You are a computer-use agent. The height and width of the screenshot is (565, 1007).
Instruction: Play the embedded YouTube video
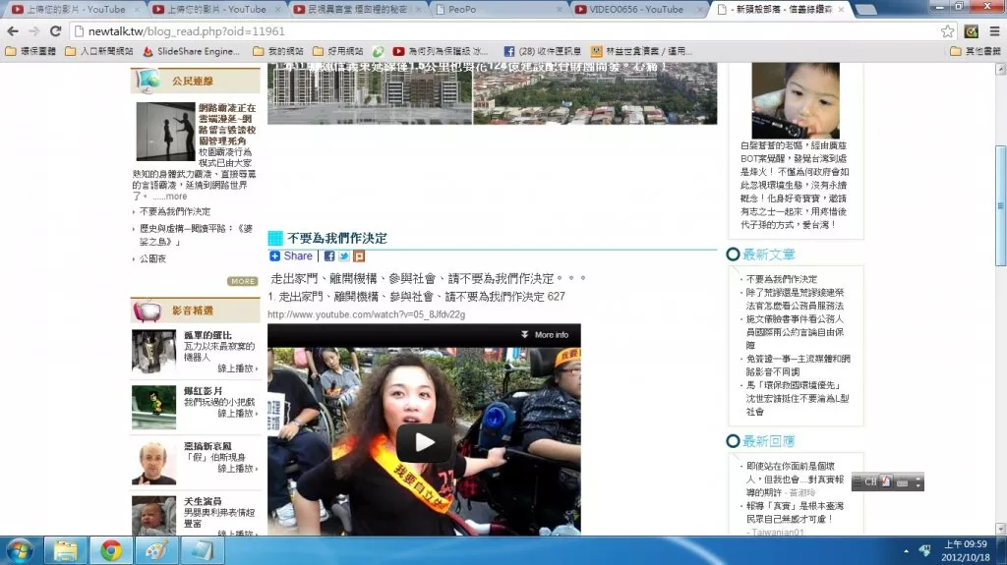[424, 442]
